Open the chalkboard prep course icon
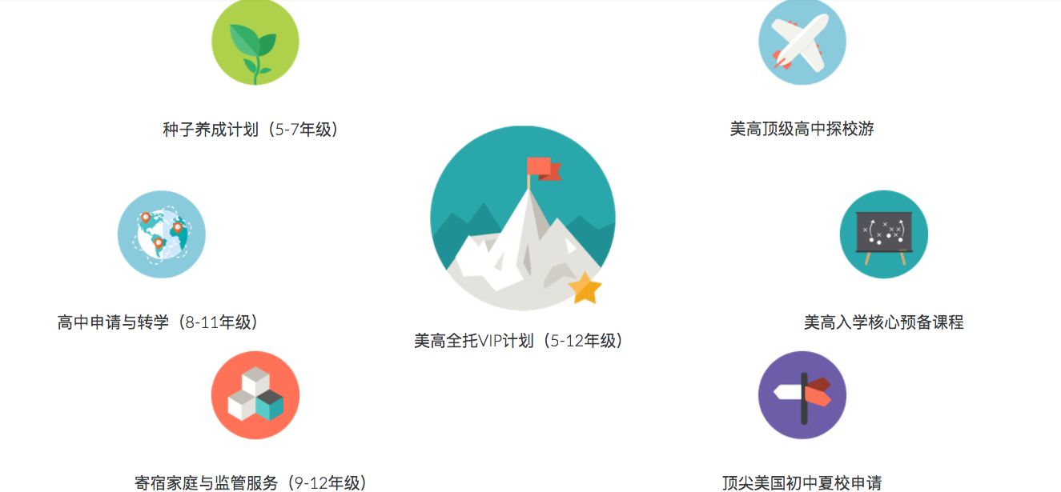Image resolution: width=1061 pixels, height=492 pixels. 884,234
